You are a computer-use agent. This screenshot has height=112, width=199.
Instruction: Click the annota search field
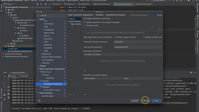[51, 16]
